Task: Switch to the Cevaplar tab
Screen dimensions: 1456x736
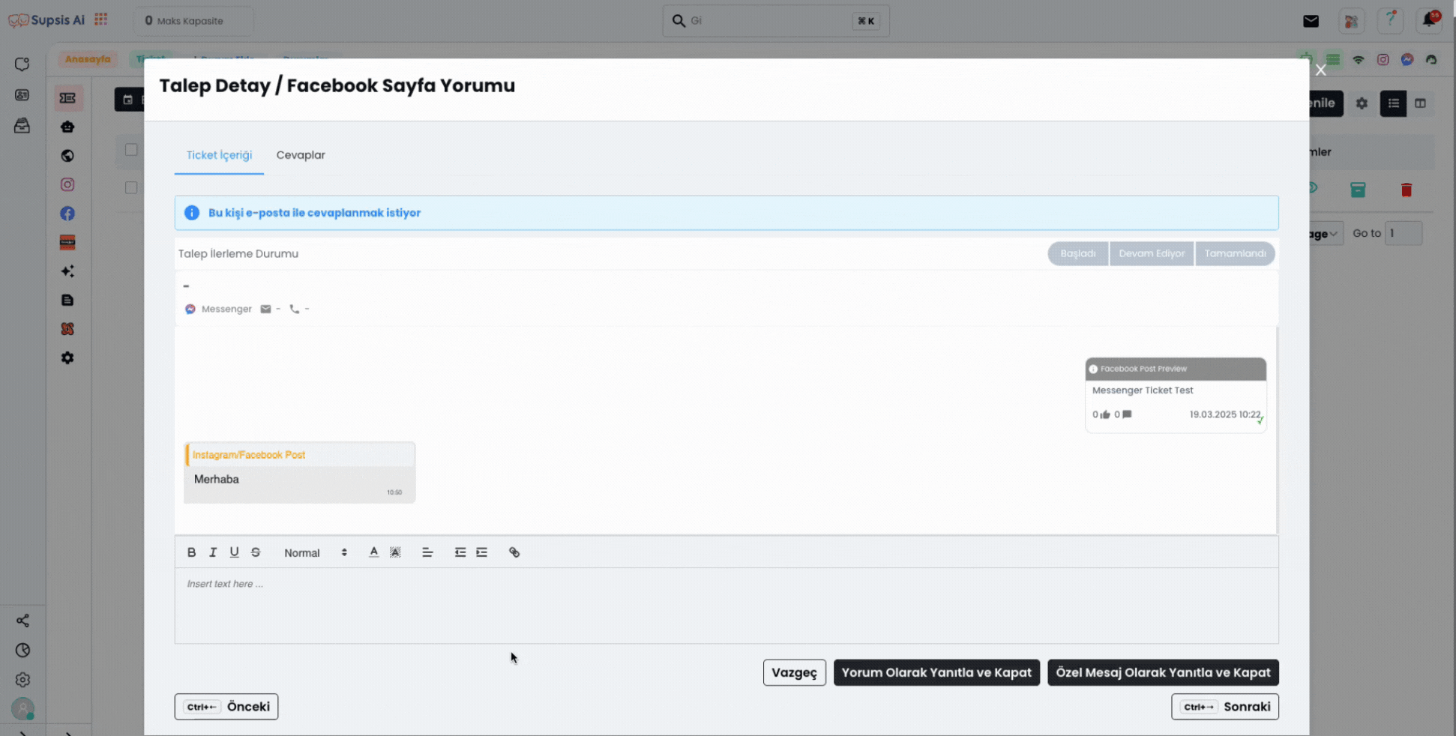Action: tap(301, 155)
